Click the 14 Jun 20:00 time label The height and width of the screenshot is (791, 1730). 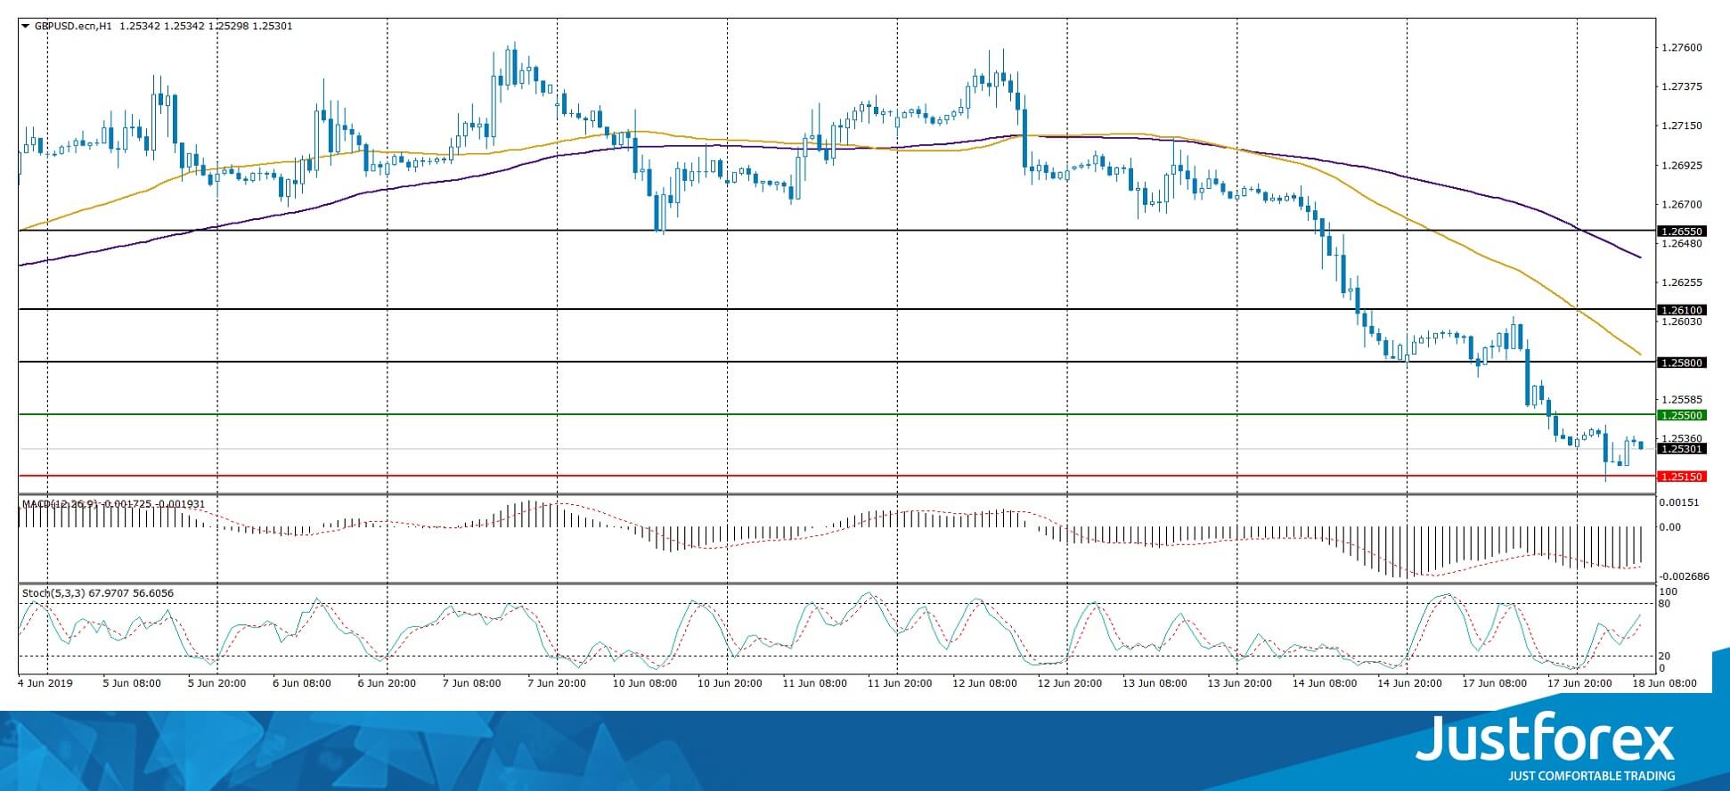tap(1408, 683)
